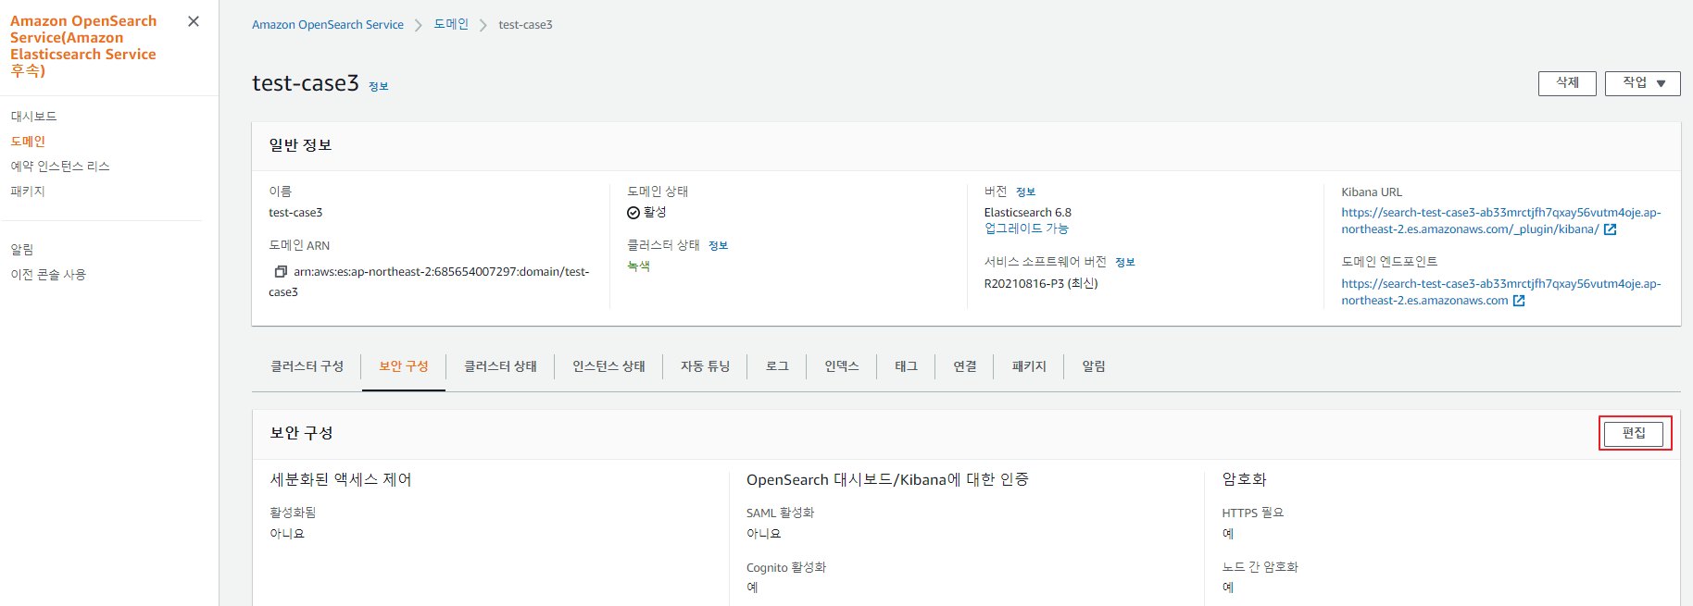Image resolution: width=1693 pixels, height=606 pixels.
Task: Switch to the 자동 튜닝 tab
Action: [705, 366]
